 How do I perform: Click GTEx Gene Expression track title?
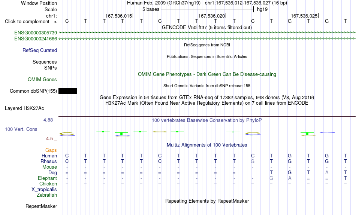click(207, 98)
